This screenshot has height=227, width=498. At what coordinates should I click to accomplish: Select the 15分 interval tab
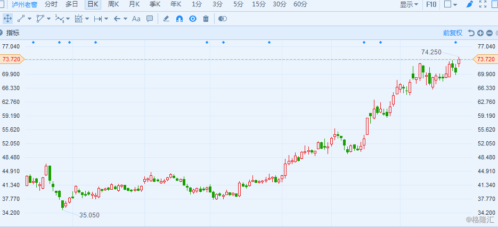coord(259,4)
